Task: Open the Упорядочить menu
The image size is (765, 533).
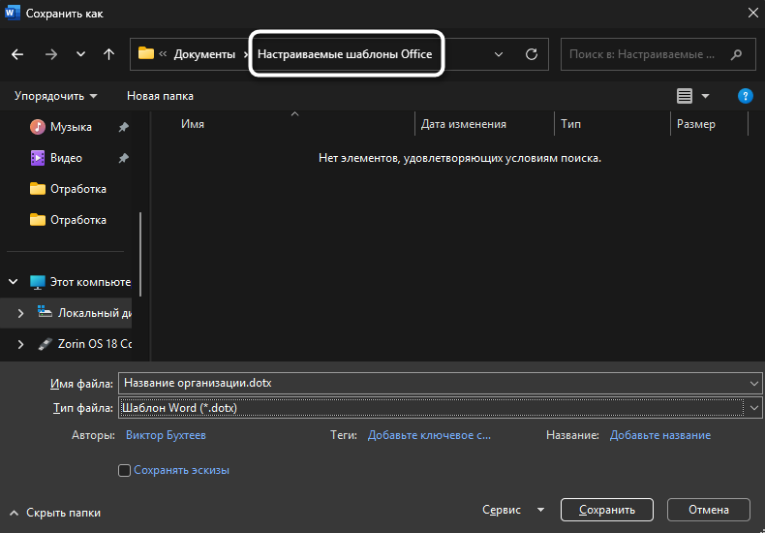Action: (x=55, y=96)
